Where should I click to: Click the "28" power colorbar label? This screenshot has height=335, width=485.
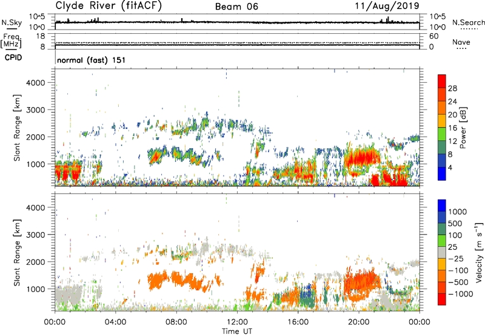tap(452, 88)
